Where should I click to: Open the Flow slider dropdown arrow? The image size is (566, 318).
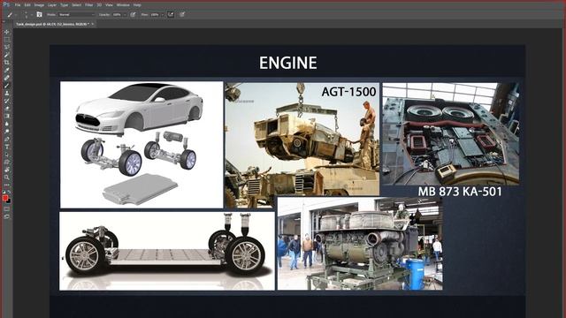163,15
